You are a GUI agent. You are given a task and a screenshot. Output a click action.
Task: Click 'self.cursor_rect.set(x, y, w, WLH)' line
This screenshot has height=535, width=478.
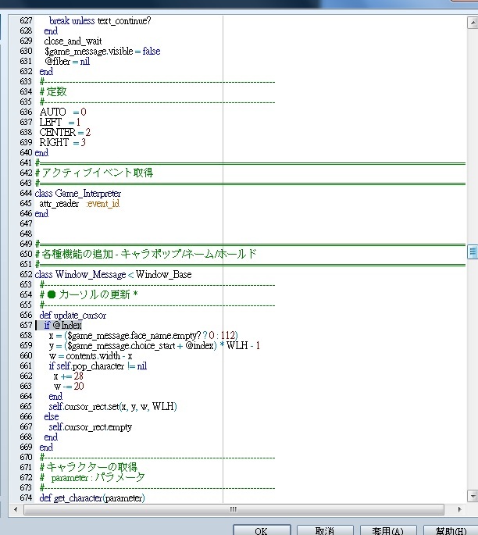(113, 406)
